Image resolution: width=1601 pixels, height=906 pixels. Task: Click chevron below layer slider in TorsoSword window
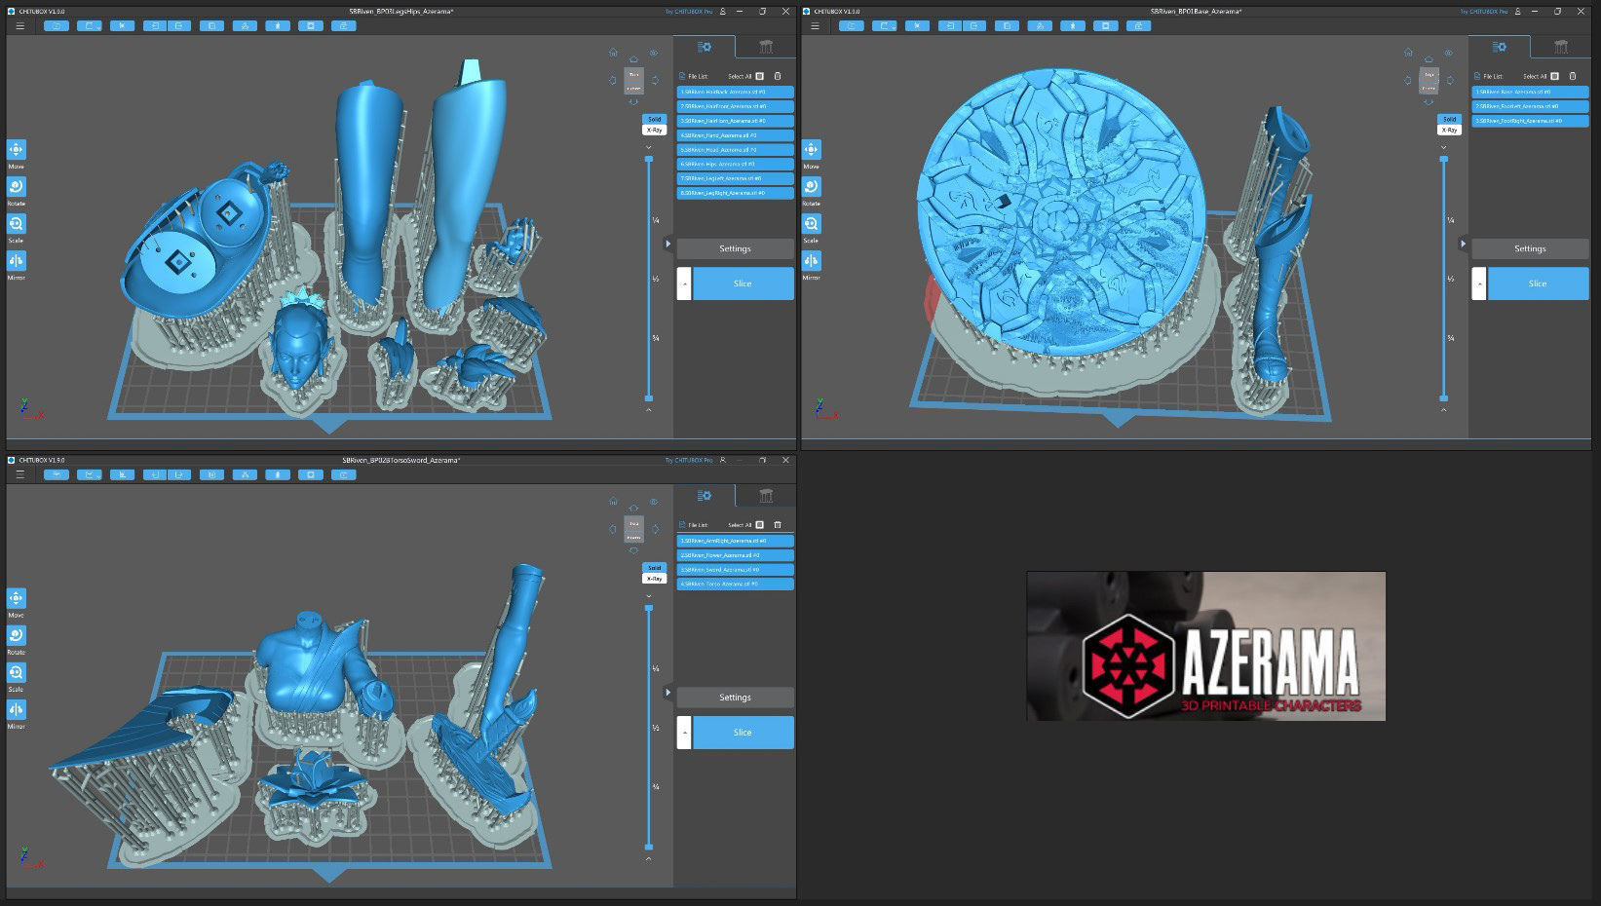click(649, 858)
